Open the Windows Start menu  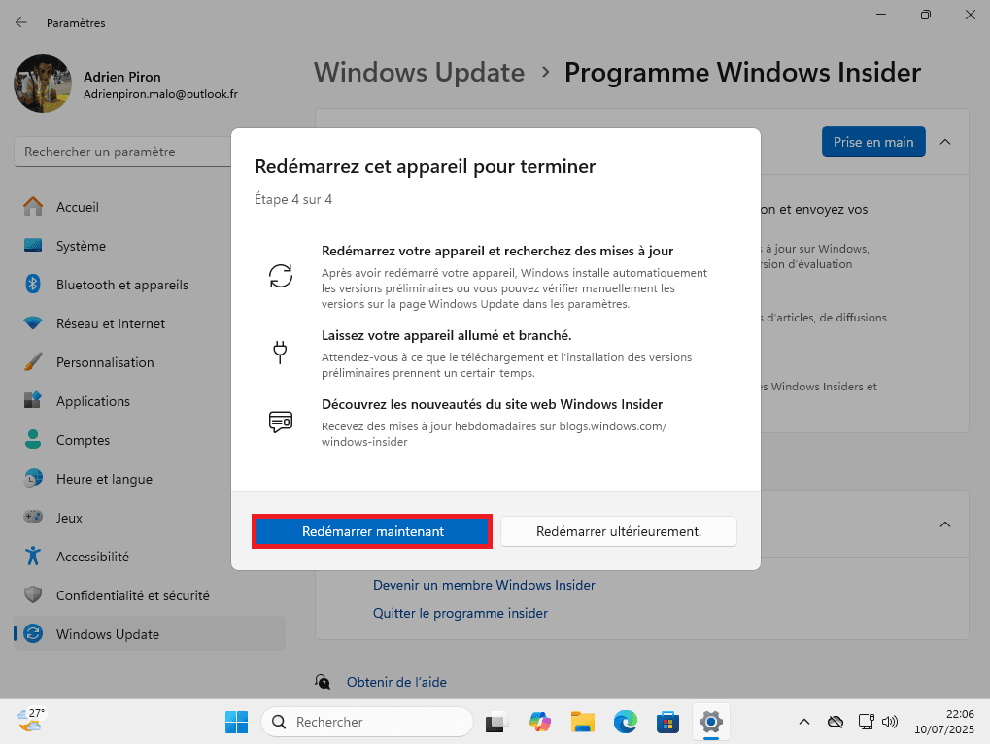coord(237,722)
